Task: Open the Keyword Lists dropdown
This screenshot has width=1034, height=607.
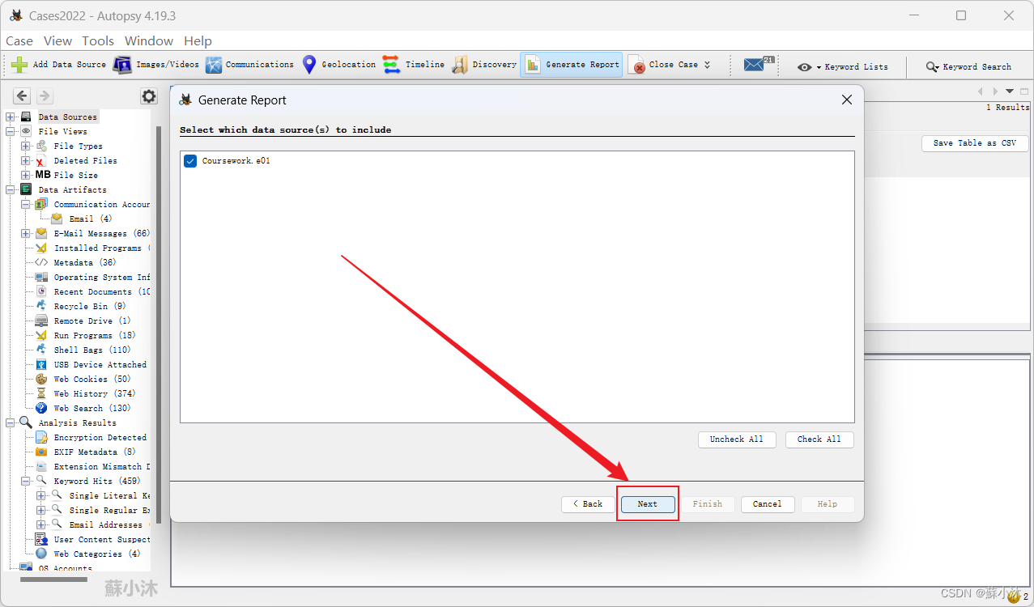Action: [x=843, y=66]
